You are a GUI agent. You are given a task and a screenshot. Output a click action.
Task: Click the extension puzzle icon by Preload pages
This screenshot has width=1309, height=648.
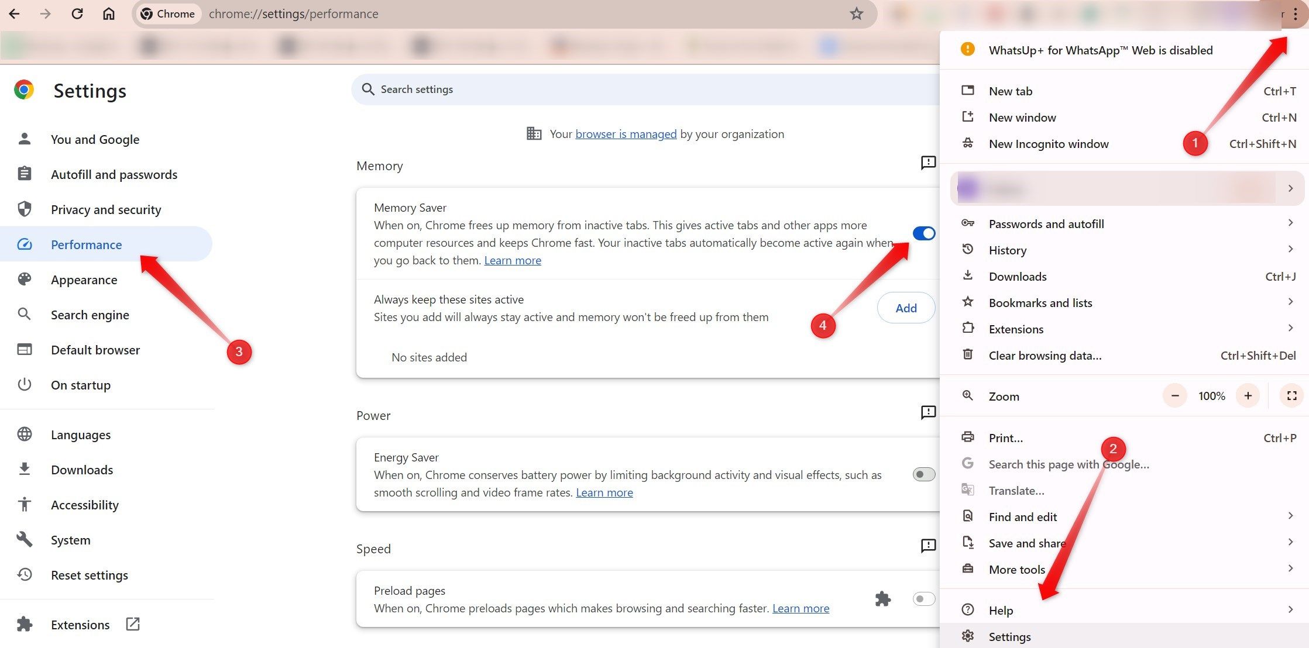[x=882, y=599]
